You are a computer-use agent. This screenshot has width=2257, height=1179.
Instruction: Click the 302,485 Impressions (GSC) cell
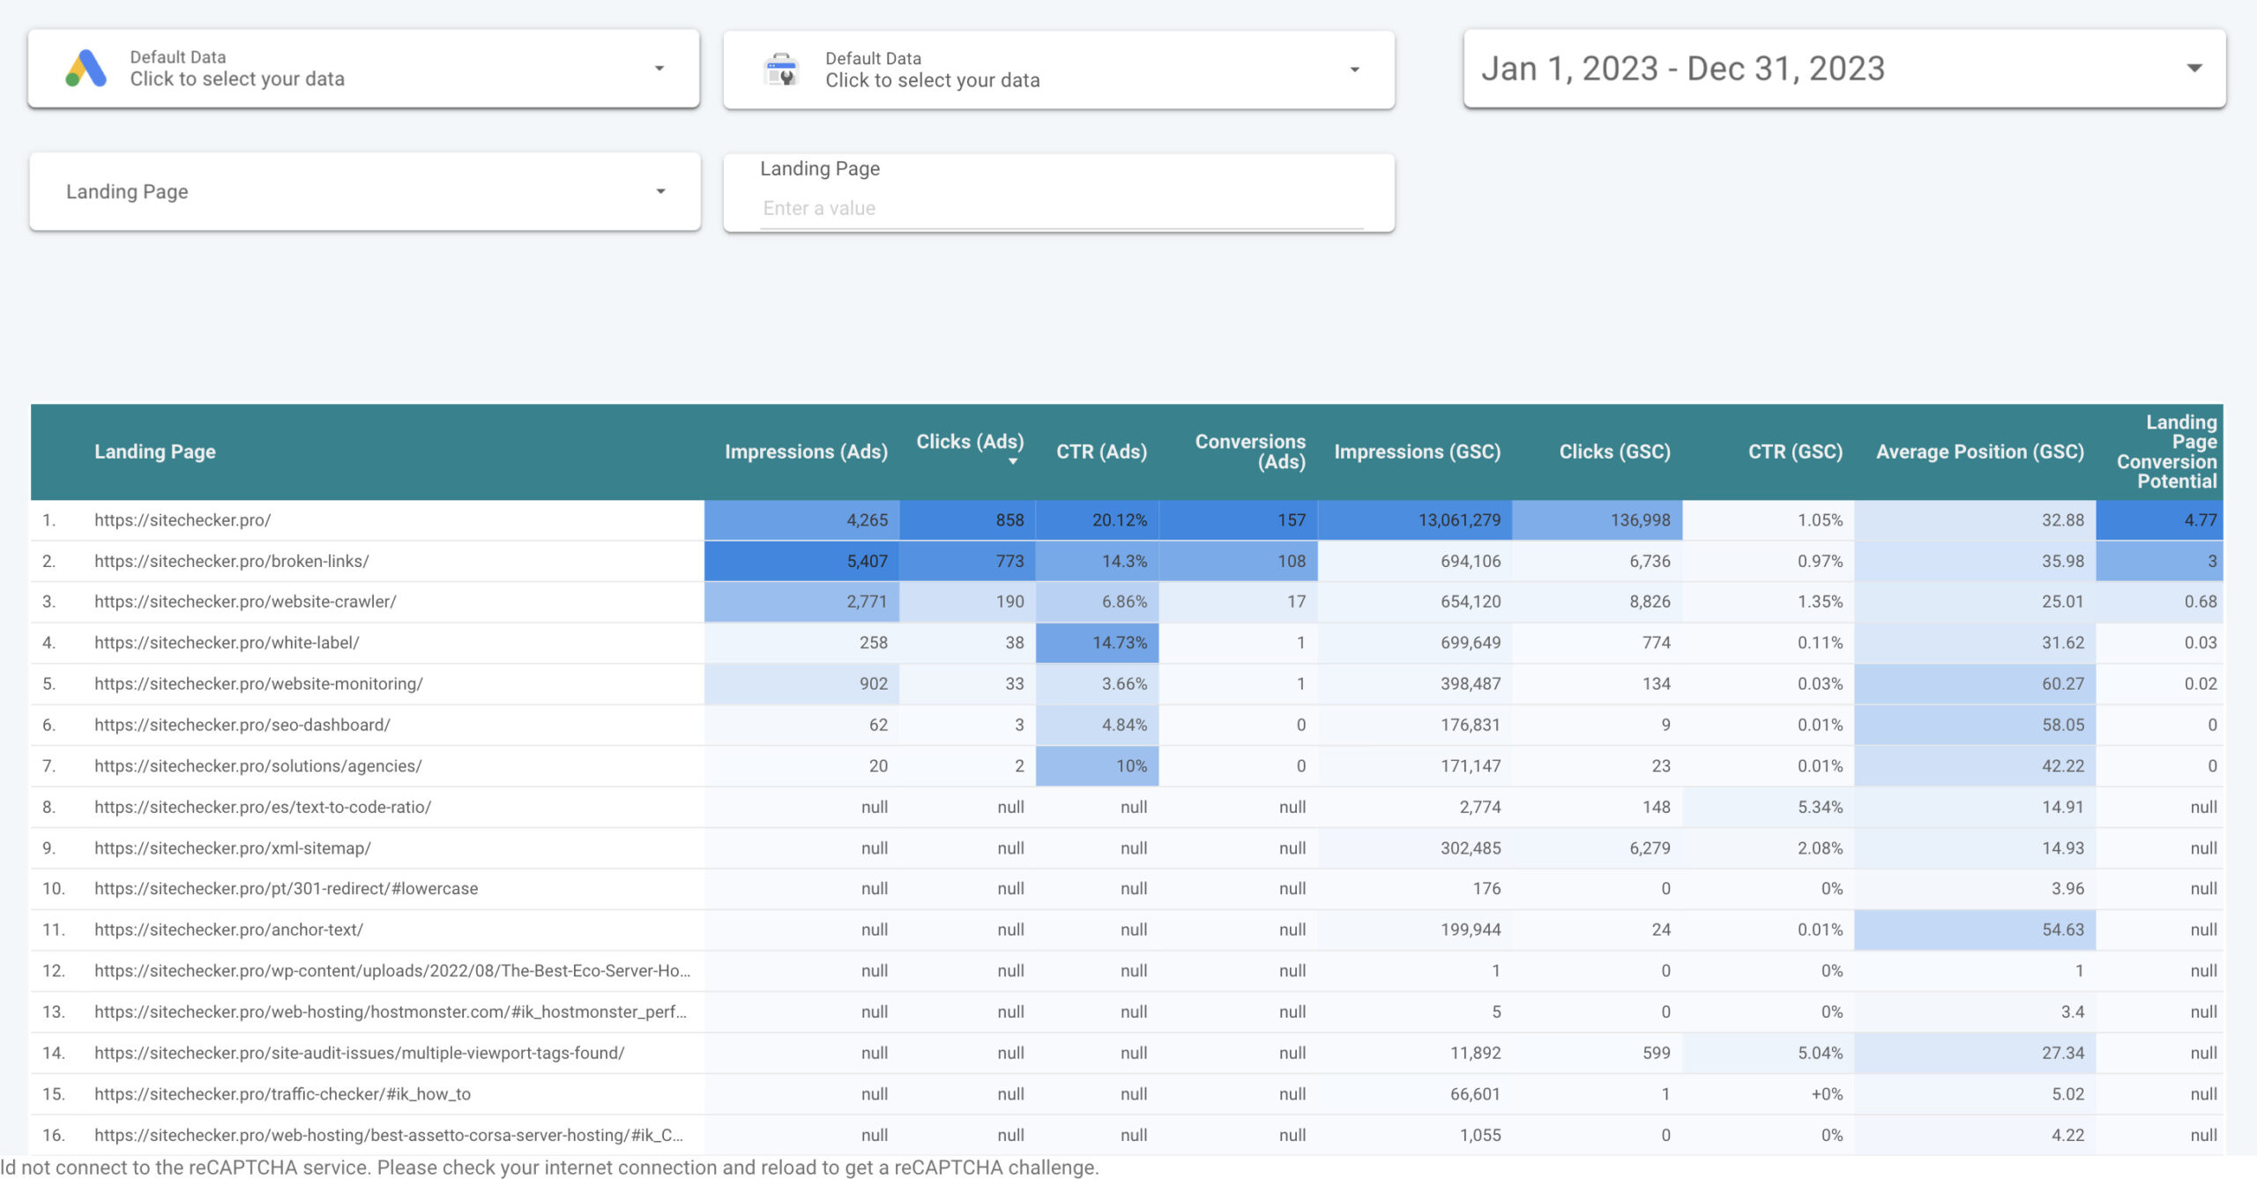[x=1415, y=847]
